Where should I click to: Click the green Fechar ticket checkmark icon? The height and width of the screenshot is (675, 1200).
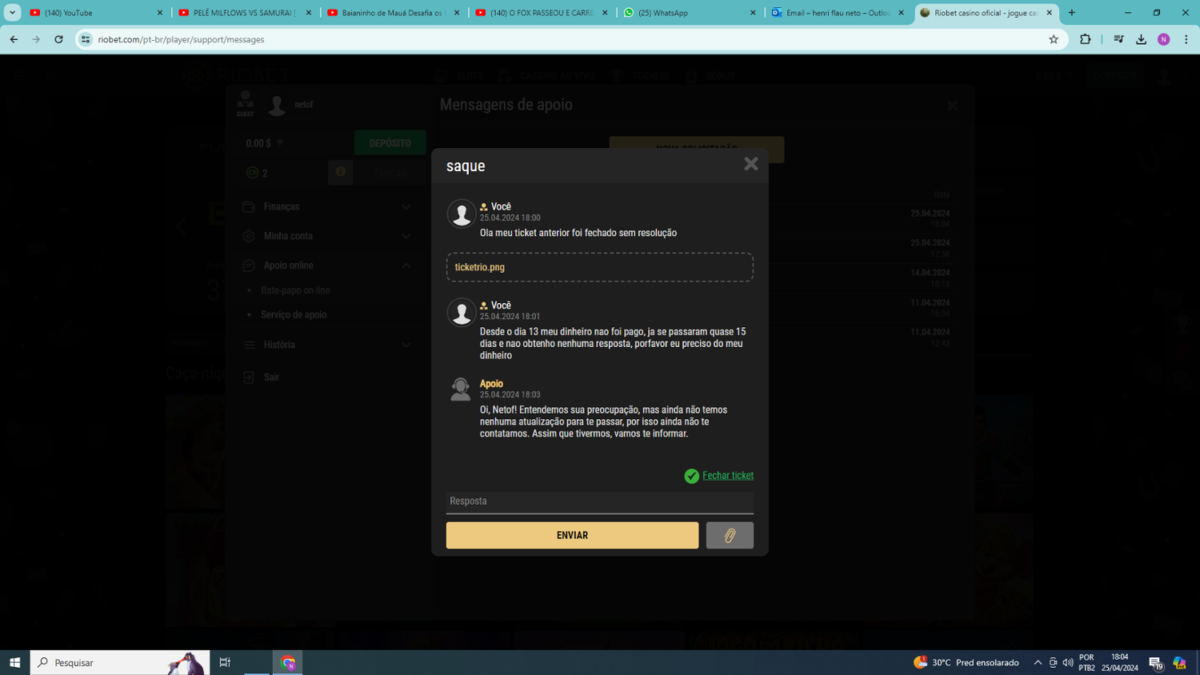tap(691, 476)
